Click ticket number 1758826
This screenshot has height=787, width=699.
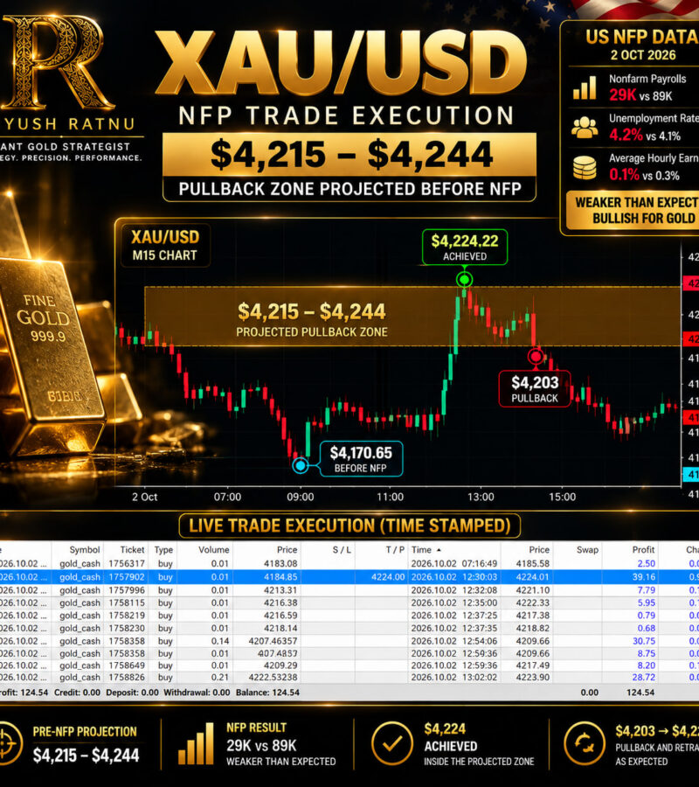tap(127, 677)
